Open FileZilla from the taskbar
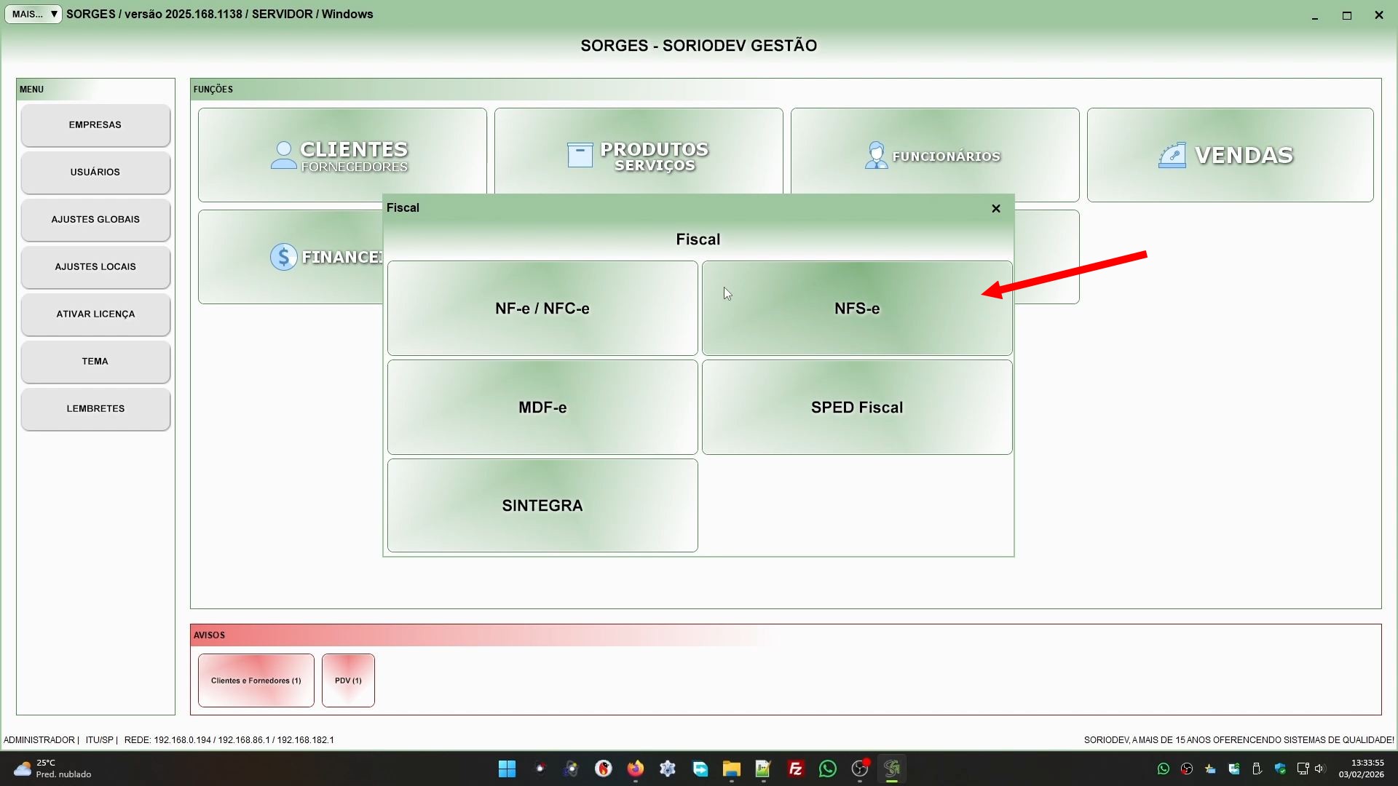The image size is (1398, 786). pyautogui.click(x=795, y=769)
